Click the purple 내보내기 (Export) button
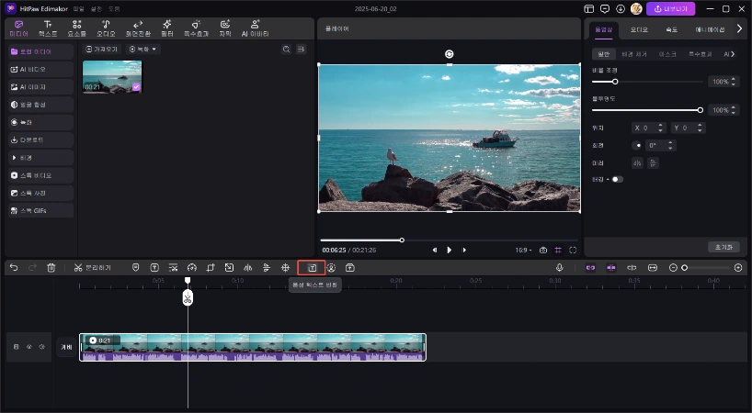752x413 pixels. pyautogui.click(x=670, y=8)
